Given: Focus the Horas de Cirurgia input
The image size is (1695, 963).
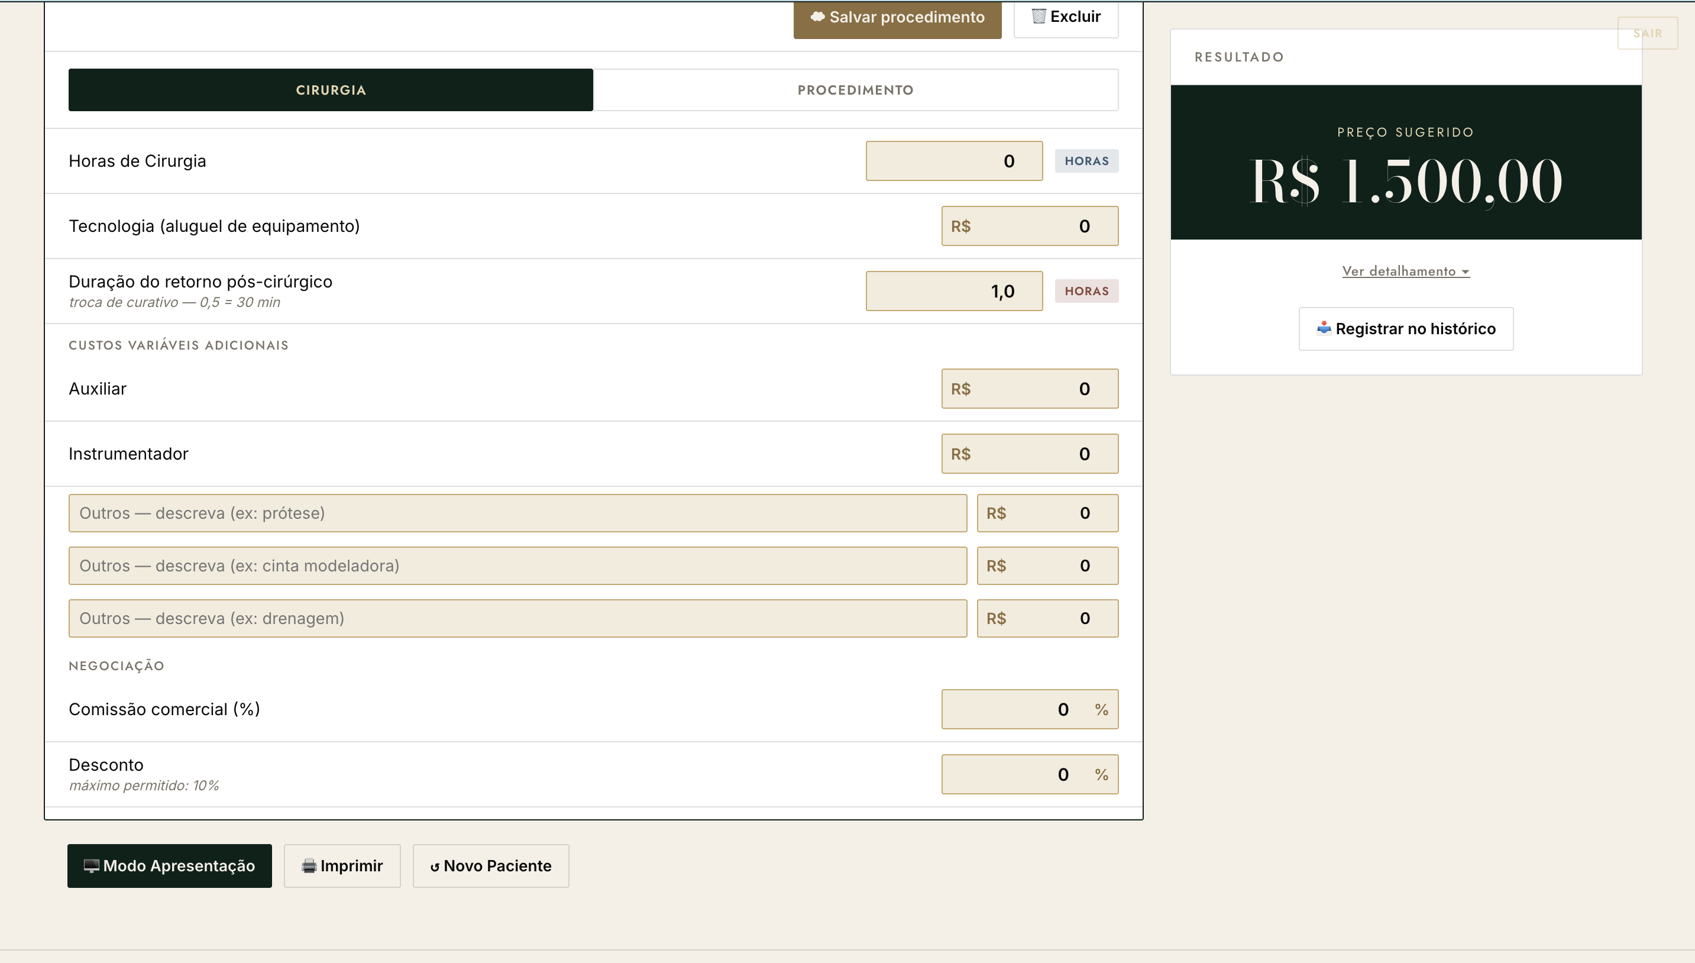Looking at the screenshot, I should pyautogui.click(x=954, y=161).
